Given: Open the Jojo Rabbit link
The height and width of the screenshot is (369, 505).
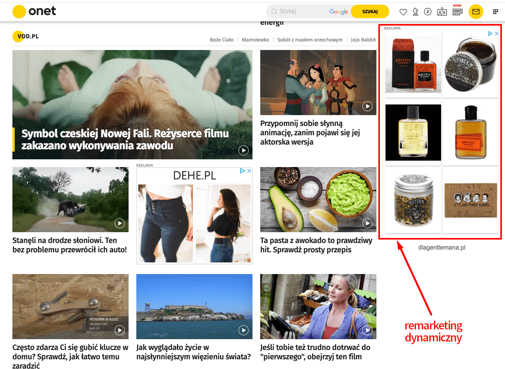Looking at the screenshot, I should [363, 40].
